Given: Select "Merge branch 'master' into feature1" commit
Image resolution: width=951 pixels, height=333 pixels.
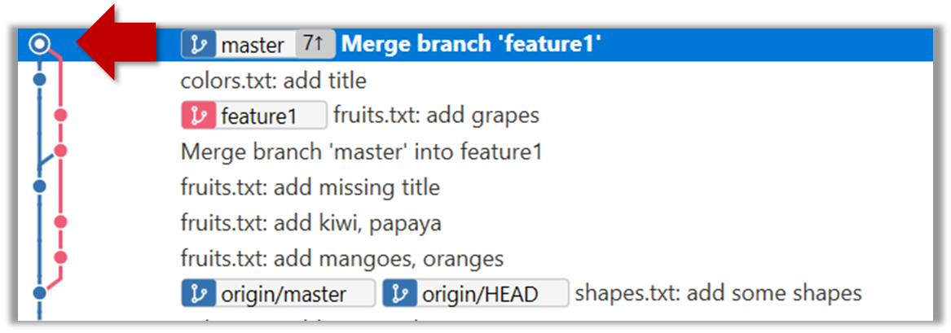Looking at the screenshot, I should [x=361, y=152].
